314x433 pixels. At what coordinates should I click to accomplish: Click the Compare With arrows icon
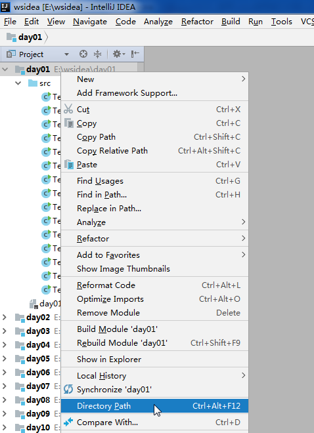(68, 422)
